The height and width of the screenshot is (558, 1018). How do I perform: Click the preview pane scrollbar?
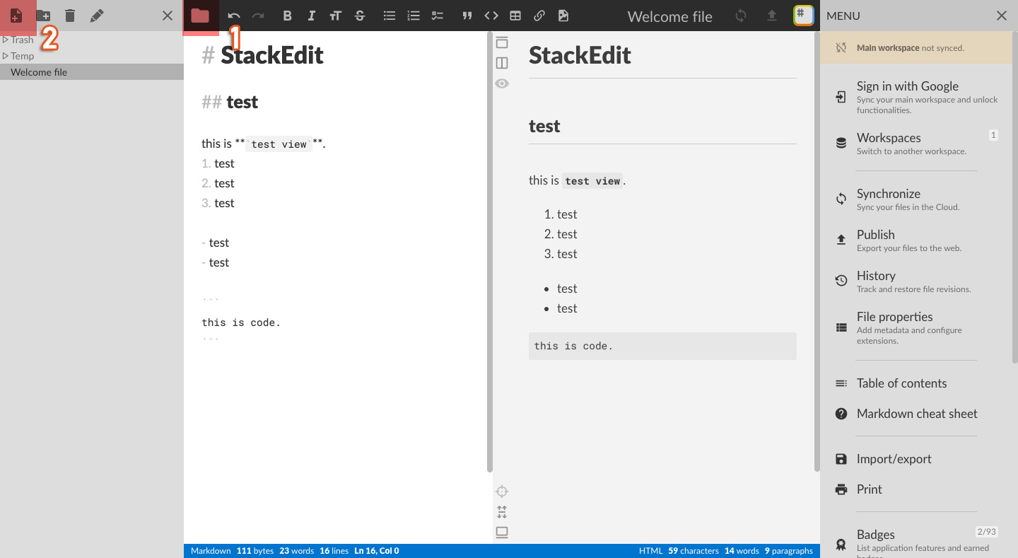(x=817, y=251)
